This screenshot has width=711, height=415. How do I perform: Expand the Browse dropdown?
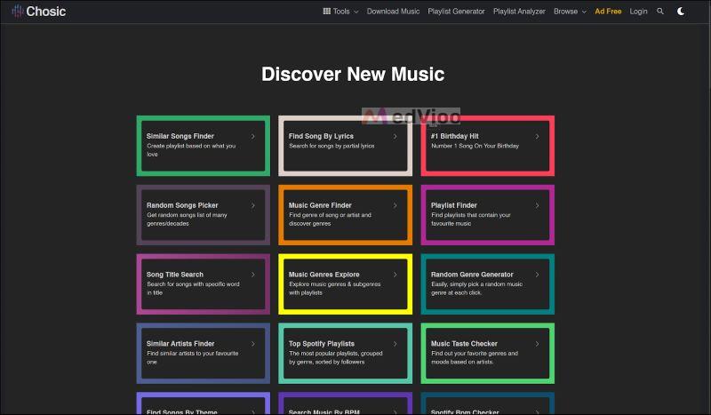[570, 12]
